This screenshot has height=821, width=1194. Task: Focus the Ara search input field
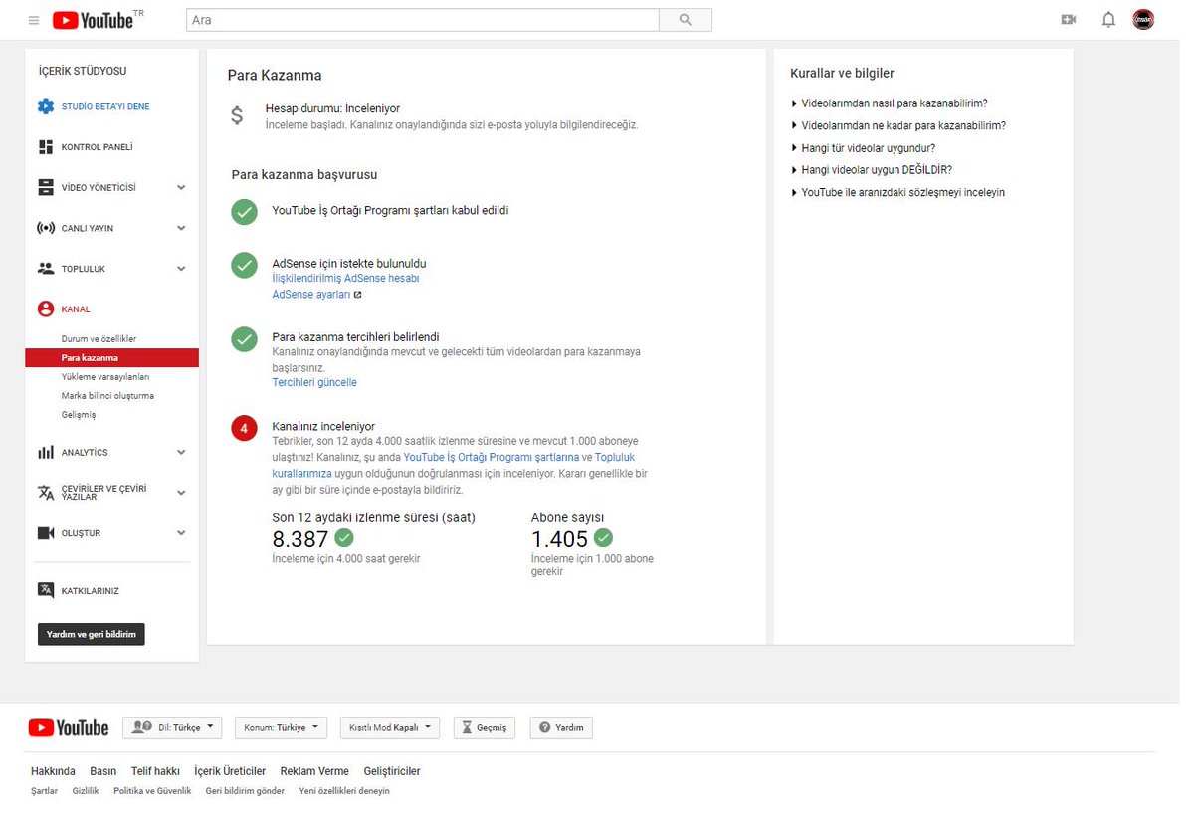pos(423,20)
